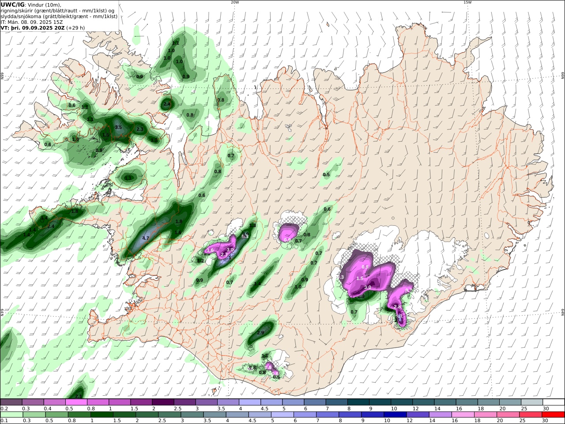Click the '2.8' snow value on the map
The width and height of the screenshot is (565, 424).
click(397, 307)
